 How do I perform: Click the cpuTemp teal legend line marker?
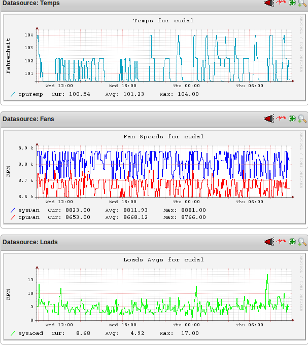[13, 94]
